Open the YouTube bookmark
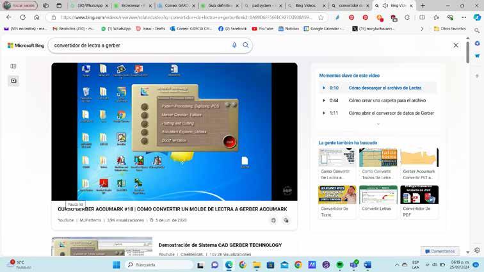This screenshot has width=484, height=272. coord(262,29)
